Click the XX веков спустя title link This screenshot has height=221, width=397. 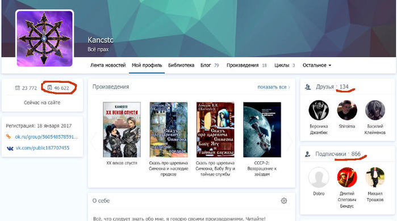[122, 163]
